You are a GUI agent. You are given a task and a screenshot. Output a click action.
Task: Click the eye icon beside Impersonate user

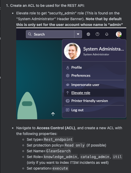68,85
